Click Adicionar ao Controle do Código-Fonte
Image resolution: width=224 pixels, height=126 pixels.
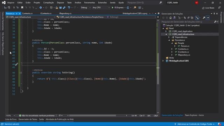click(x=195, y=124)
